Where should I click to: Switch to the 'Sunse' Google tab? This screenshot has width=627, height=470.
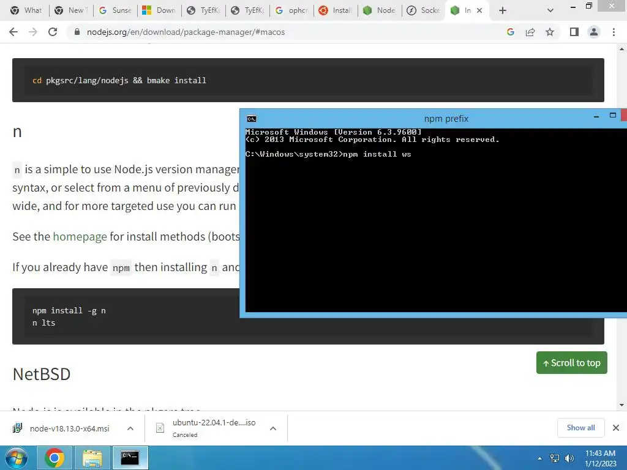115,10
